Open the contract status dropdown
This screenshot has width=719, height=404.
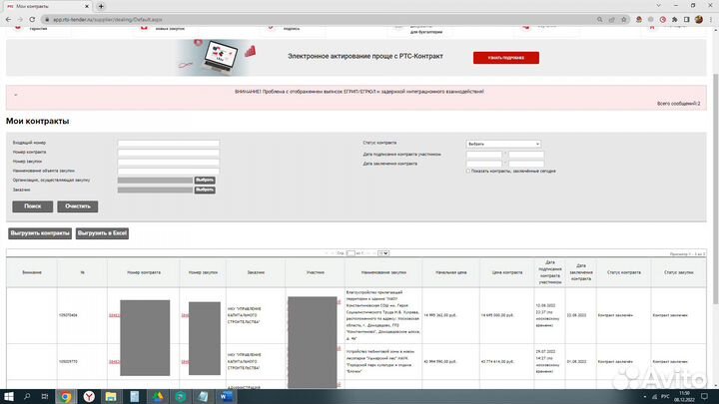(503, 144)
